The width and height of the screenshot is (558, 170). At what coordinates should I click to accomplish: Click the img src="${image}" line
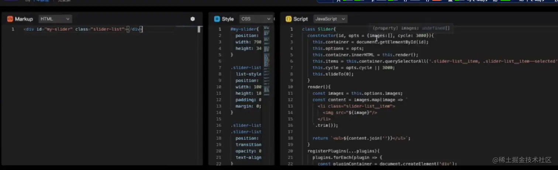click(350, 113)
